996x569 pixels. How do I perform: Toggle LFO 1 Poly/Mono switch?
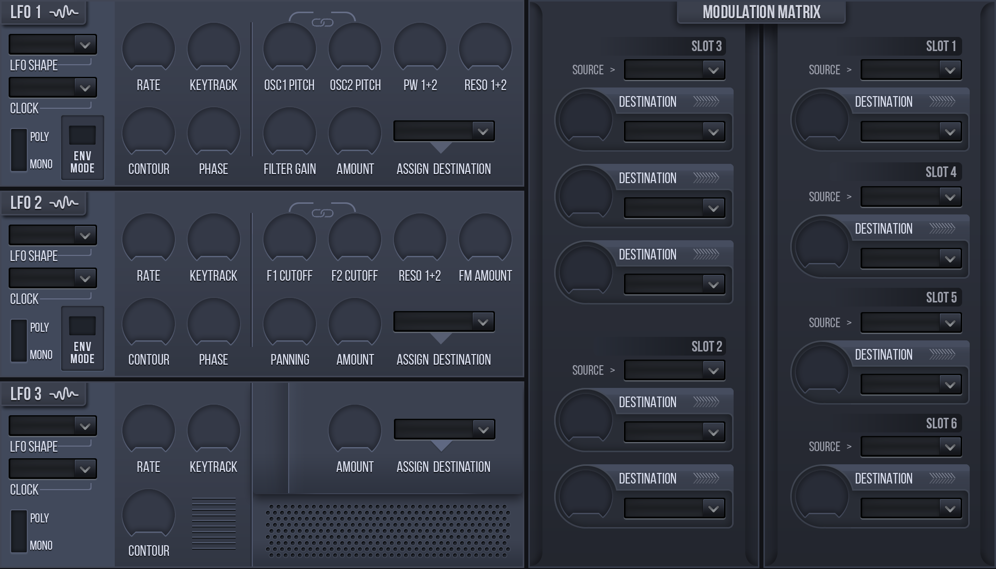[x=19, y=150]
